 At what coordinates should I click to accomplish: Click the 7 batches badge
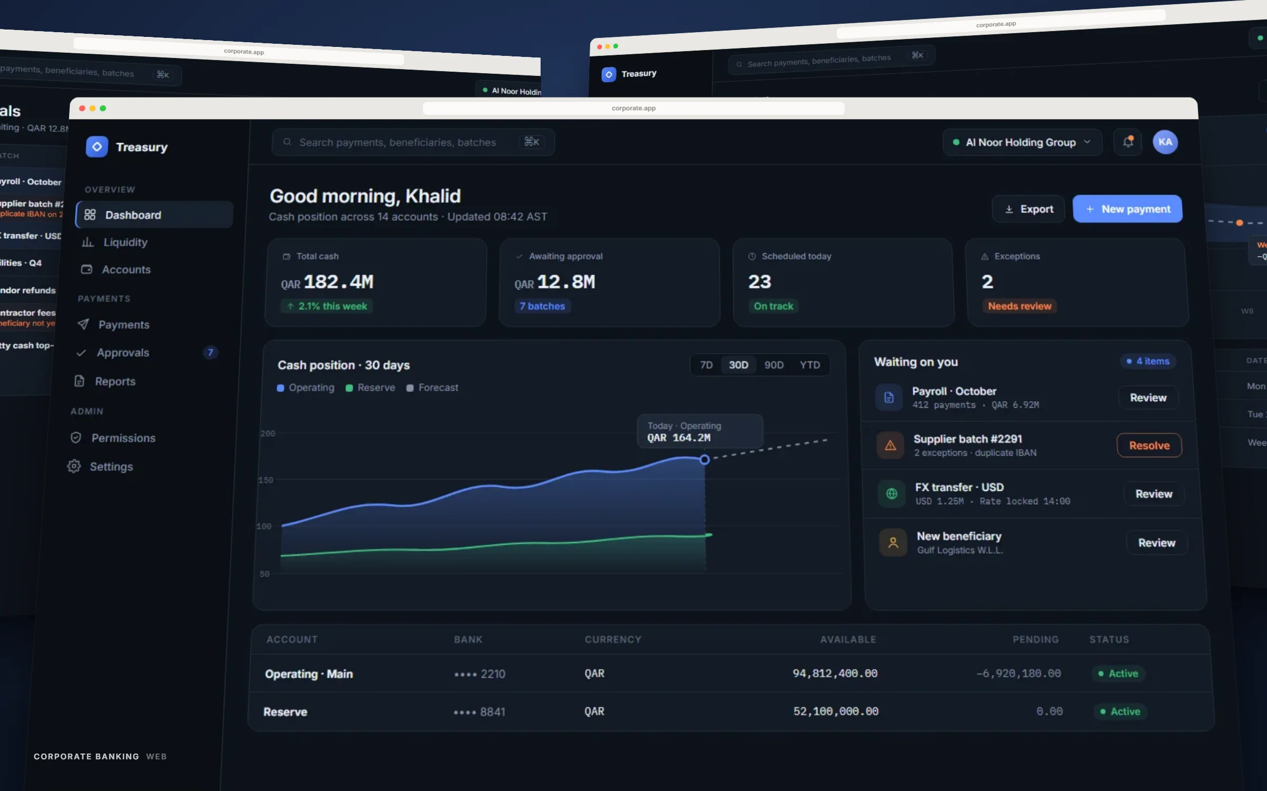(542, 306)
